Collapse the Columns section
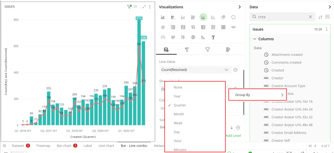 pos(255,39)
